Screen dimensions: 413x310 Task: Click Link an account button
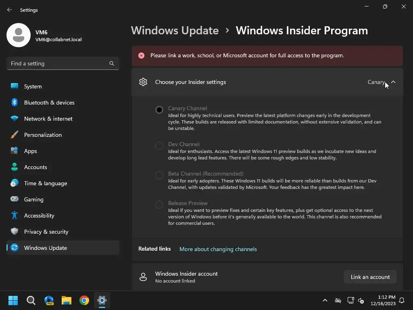point(370,277)
